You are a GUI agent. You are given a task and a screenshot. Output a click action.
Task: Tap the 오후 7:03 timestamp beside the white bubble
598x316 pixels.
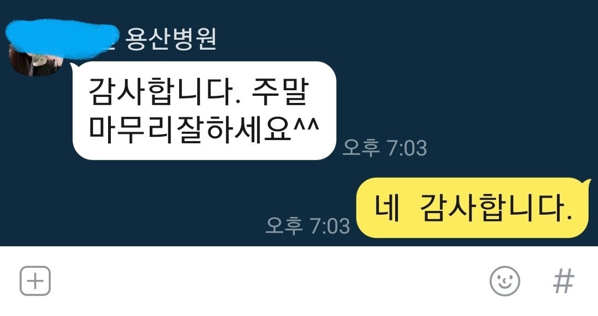click(385, 148)
